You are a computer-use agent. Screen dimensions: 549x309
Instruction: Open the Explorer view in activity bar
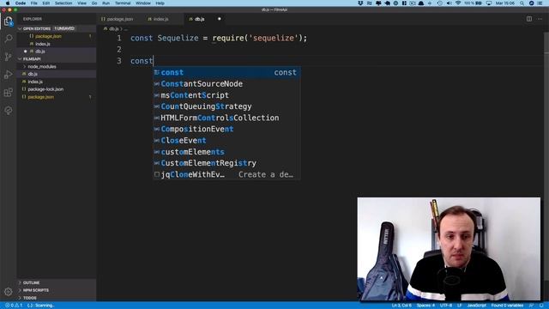tap(8, 21)
